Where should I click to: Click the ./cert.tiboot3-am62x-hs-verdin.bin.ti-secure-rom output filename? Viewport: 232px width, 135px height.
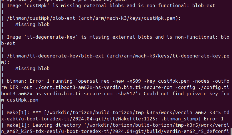(x=104, y=88)
